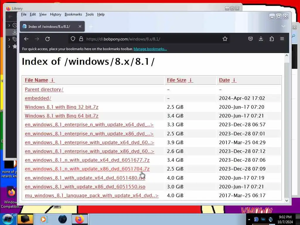Viewport: 300px width, 225px height.
Task: Open the History menu
Action: point(55,14)
